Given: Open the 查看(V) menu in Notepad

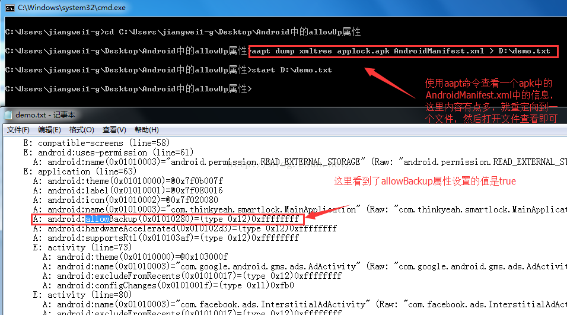Looking at the screenshot, I should tap(114, 130).
